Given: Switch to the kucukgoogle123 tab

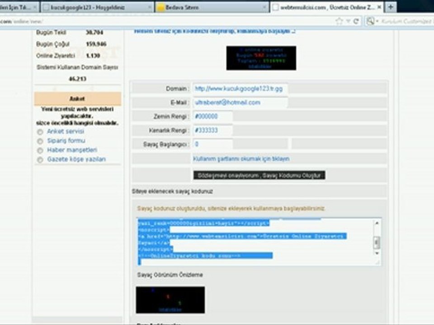Looking at the screenshot, I should [97, 8].
